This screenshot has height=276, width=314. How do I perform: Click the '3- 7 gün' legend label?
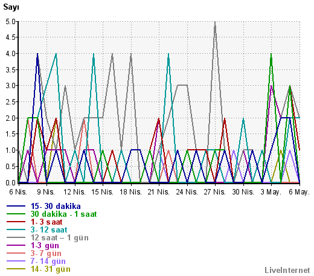tap(46, 254)
